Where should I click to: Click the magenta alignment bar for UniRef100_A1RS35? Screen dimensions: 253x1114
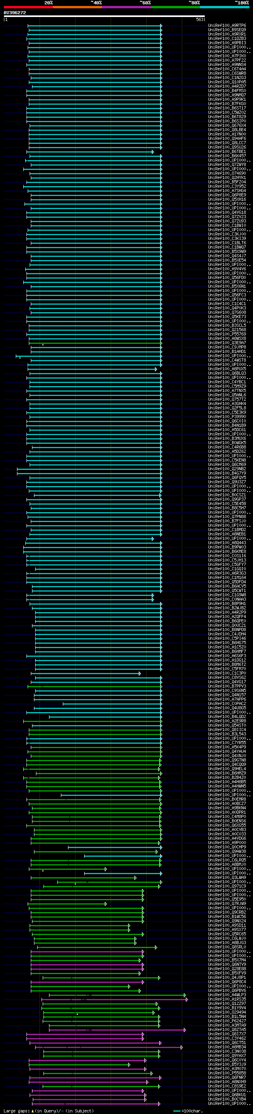pos(115,999)
